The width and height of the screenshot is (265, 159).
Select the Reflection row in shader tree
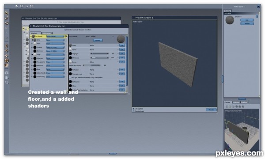coord(49,58)
